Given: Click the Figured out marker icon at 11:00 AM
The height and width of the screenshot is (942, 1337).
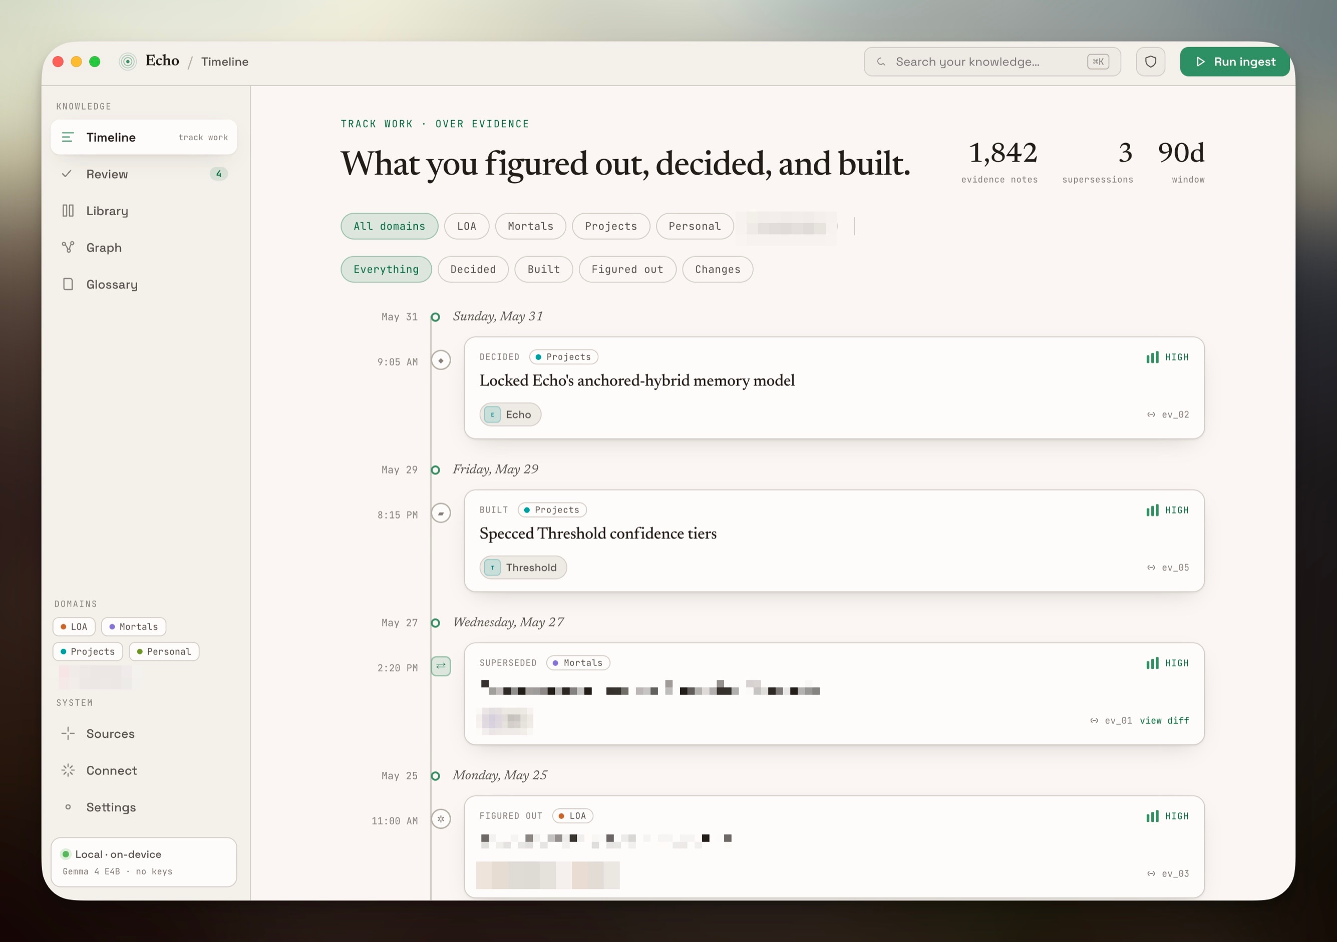Looking at the screenshot, I should pos(441,819).
